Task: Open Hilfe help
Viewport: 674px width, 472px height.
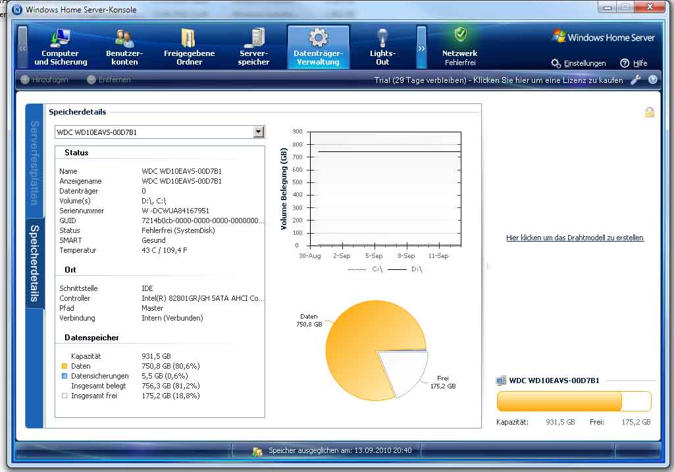Action: [x=634, y=63]
